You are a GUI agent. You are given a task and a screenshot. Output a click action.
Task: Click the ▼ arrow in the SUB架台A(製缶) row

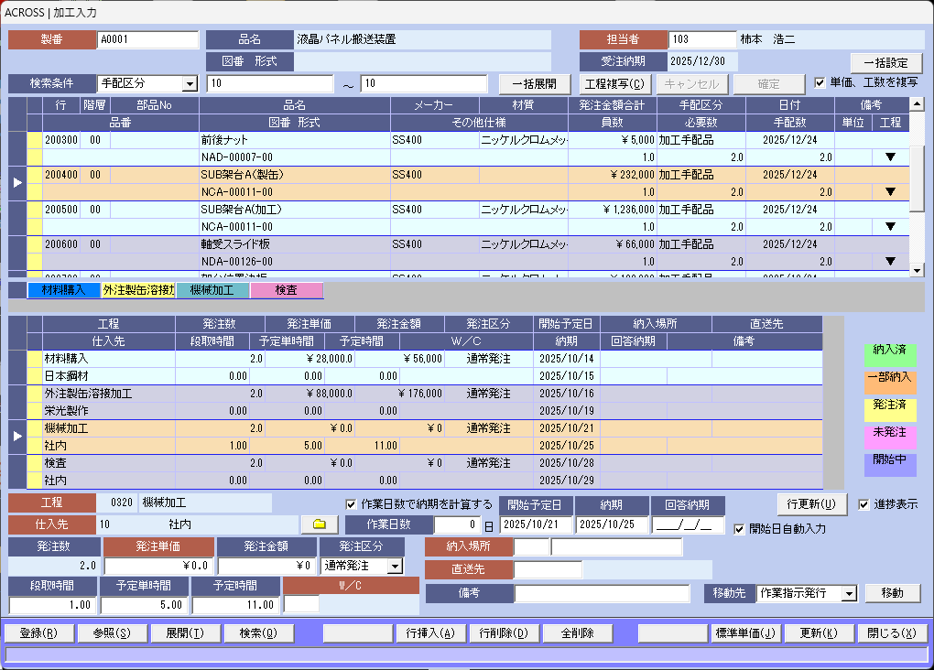pos(889,192)
